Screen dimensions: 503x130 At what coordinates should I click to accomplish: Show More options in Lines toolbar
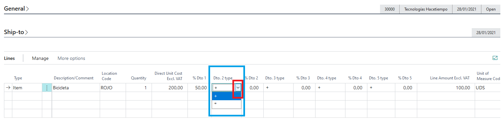click(x=71, y=58)
